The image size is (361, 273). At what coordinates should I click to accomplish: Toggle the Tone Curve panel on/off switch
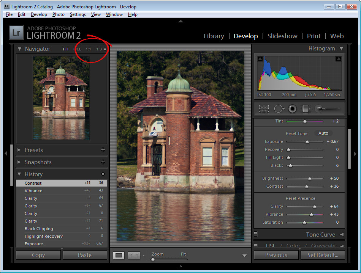(256, 234)
